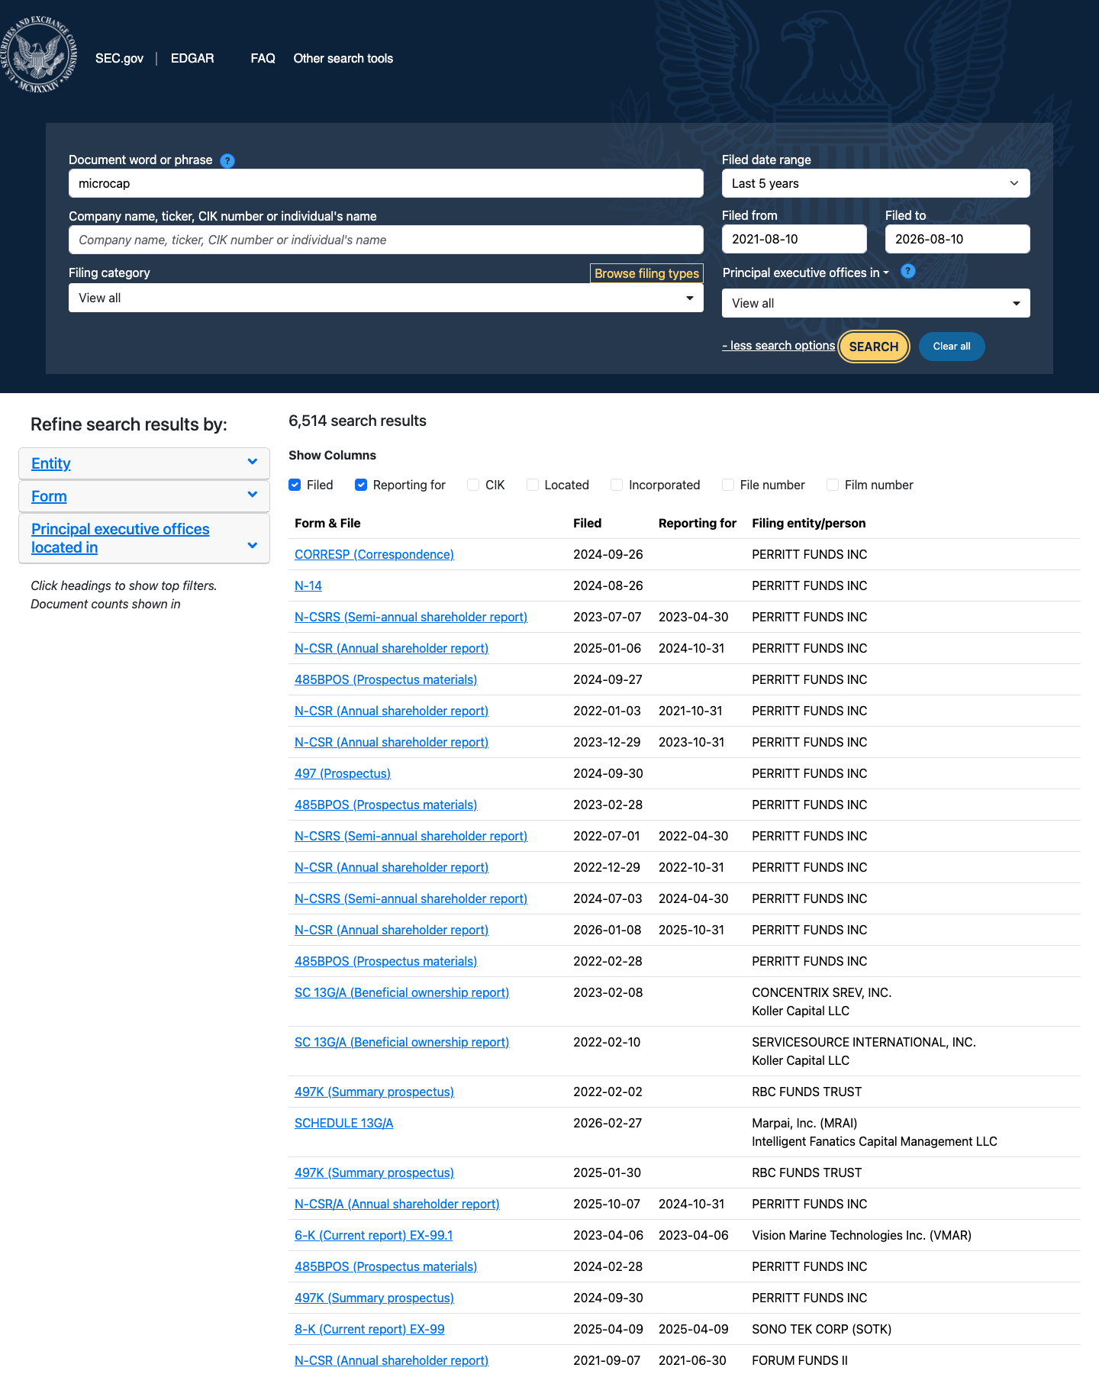Expand Principal executive offices located in filter
The width and height of the screenshot is (1099, 1374).
point(144,538)
